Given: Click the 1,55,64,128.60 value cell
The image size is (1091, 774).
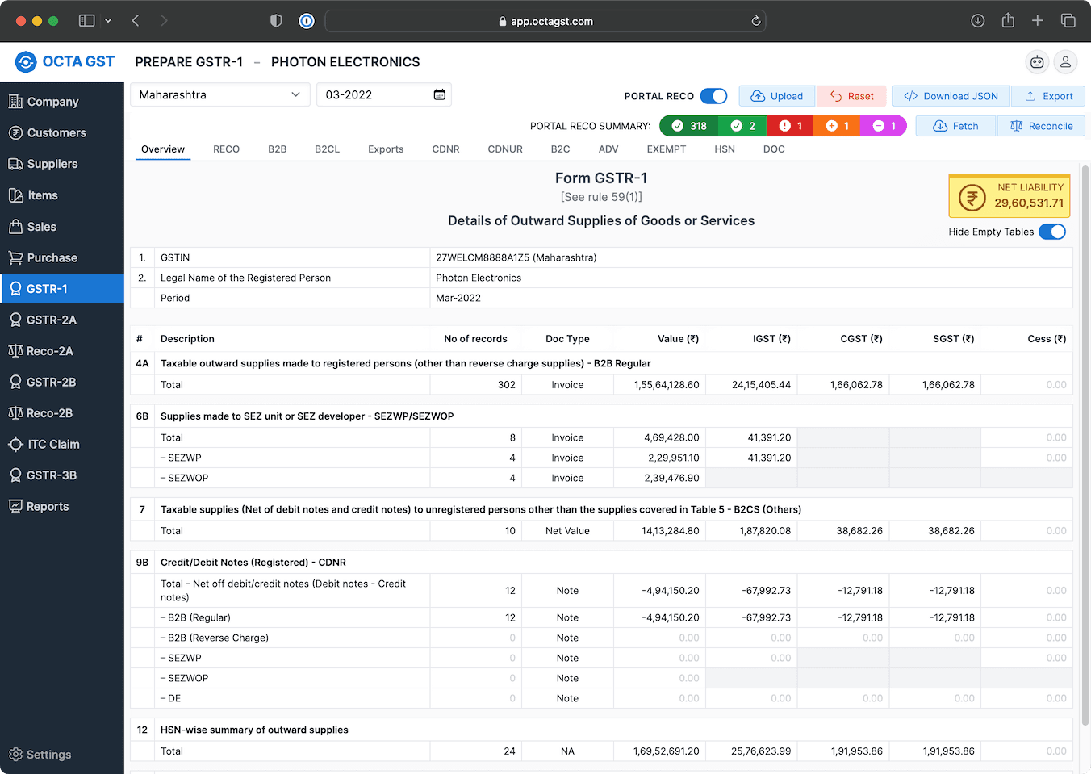Looking at the screenshot, I should point(659,385).
